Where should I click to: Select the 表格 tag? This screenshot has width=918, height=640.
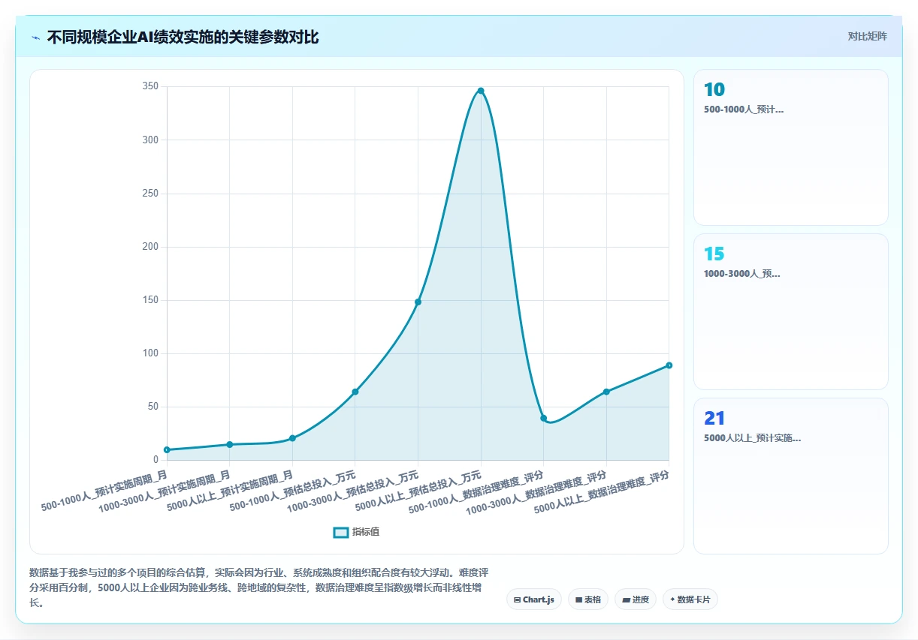coord(588,599)
